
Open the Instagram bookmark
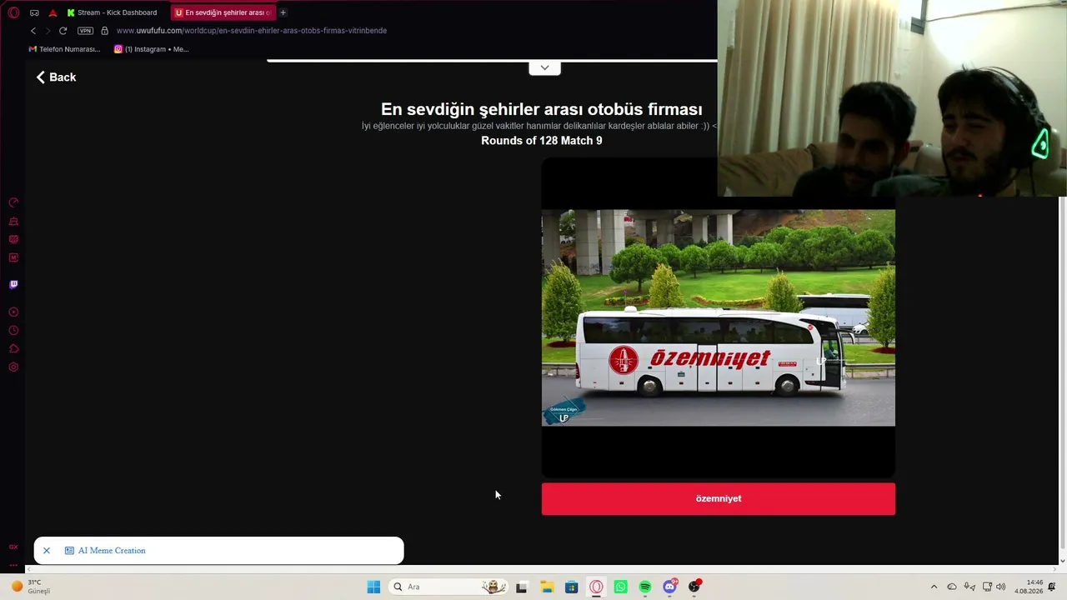click(152, 49)
